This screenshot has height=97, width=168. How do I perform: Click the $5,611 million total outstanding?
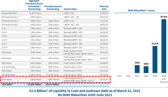[x=52, y=84]
